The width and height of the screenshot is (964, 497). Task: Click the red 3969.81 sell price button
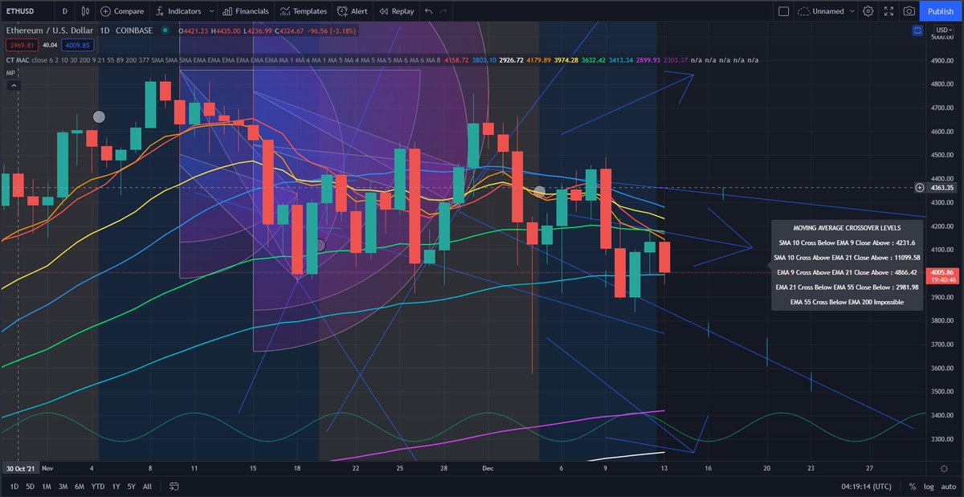tap(22, 45)
